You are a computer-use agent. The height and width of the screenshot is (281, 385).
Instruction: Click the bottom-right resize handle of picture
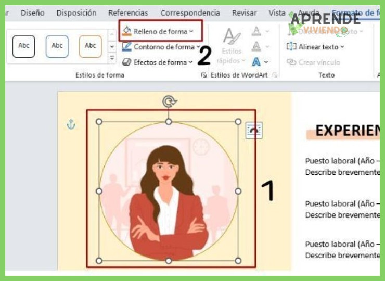click(x=238, y=261)
